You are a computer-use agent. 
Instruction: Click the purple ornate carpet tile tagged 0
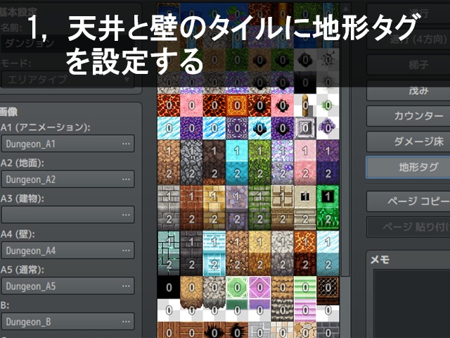point(237,128)
